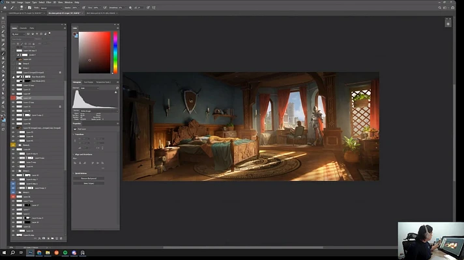Click the symmetry paint options icon

154,8
